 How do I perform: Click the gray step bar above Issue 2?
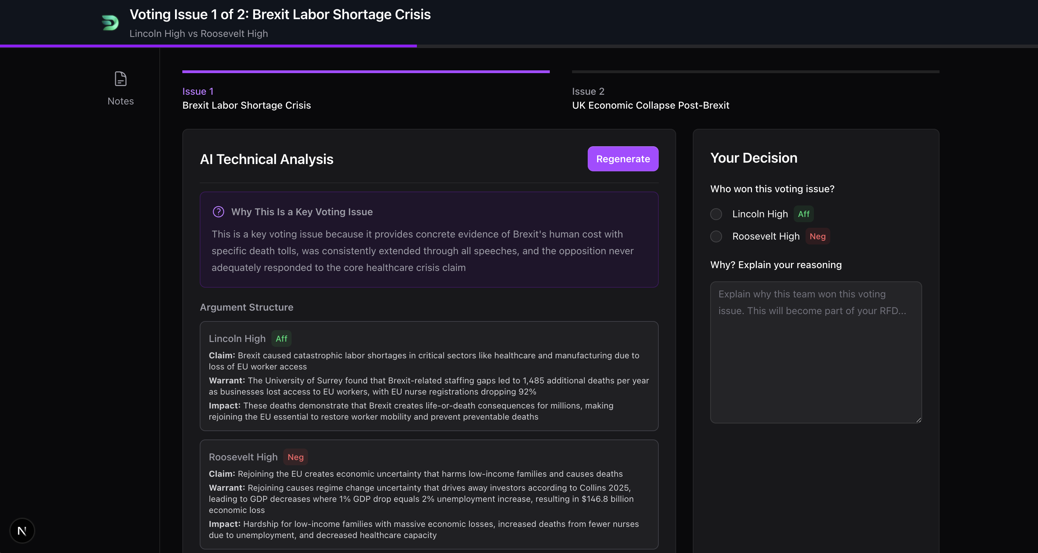(x=755, y=72)
